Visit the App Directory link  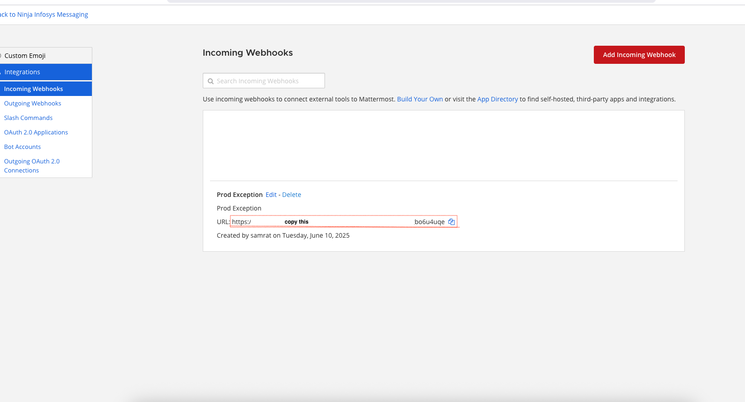(497, 99)
